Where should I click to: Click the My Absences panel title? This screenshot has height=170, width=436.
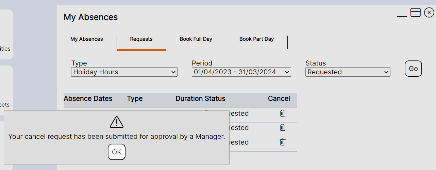(90, 17)
